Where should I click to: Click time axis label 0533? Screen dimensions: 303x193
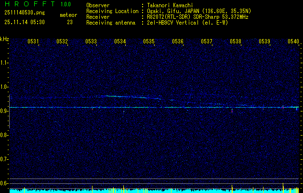[x=91, y=41]
